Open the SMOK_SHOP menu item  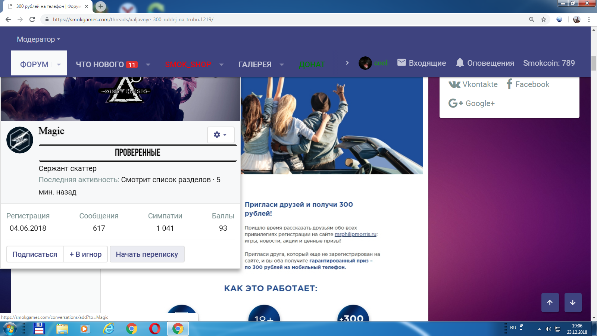188,65
